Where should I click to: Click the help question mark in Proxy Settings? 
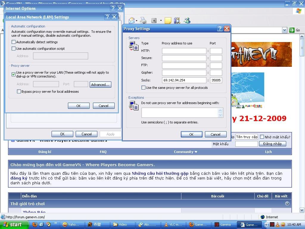(x=220, y=29)
